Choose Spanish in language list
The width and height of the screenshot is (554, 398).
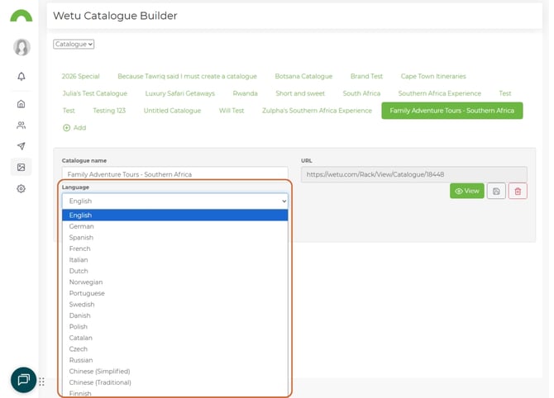[x=175, y=238]
